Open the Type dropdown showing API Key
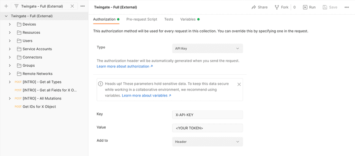Image resolution: width=355 pixels, height=156 pixels. click(208, 48)
